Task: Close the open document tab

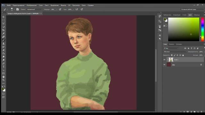Action: [x=41, y=13]
